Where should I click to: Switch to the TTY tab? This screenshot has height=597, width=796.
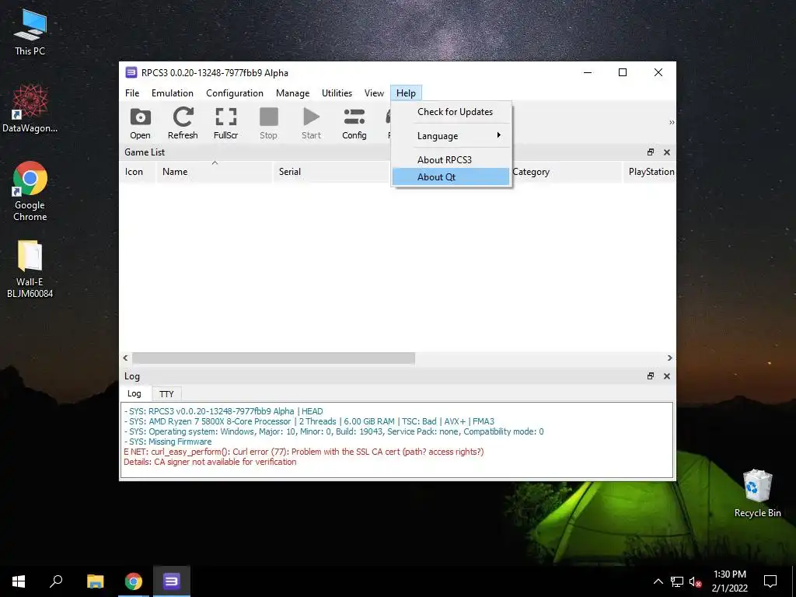pyautogui.click(x=166, y=394)
